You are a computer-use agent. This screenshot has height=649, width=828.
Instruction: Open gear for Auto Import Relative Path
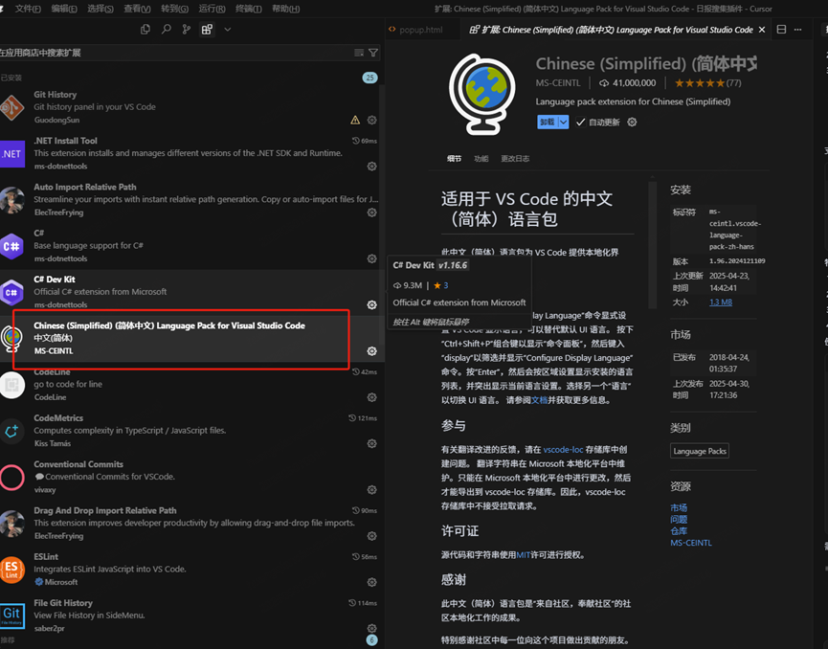click(371, 213)
